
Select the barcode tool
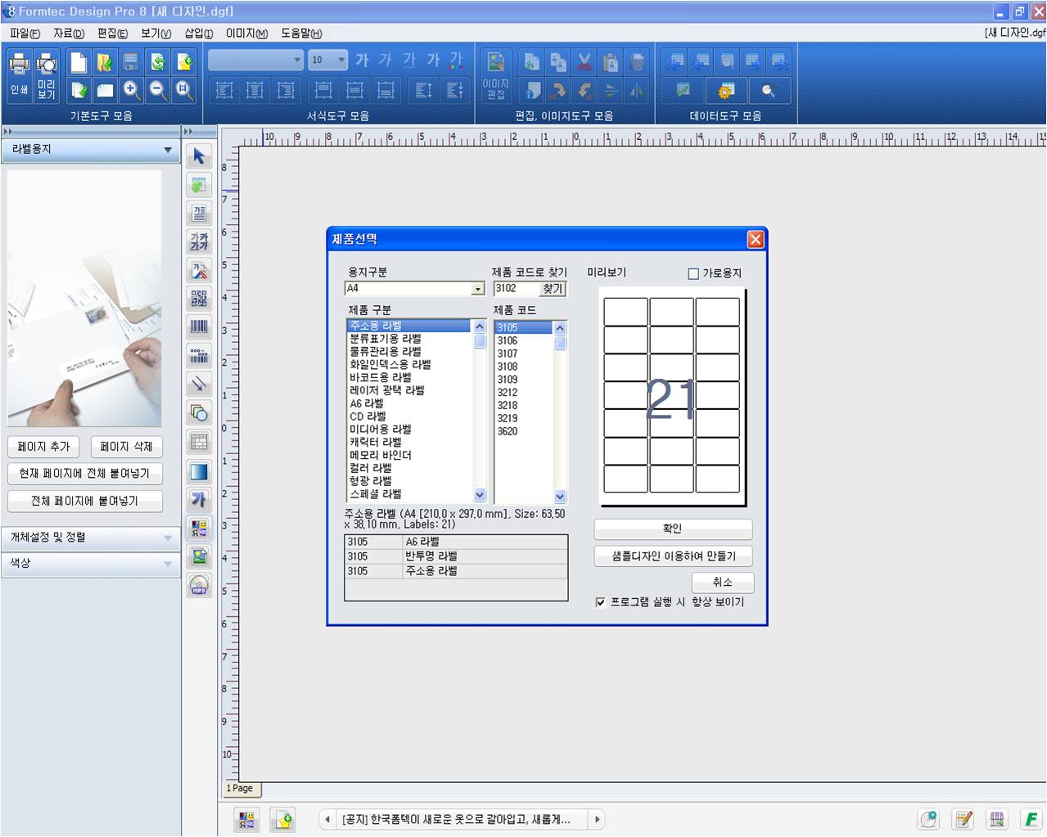pos(199,327)
